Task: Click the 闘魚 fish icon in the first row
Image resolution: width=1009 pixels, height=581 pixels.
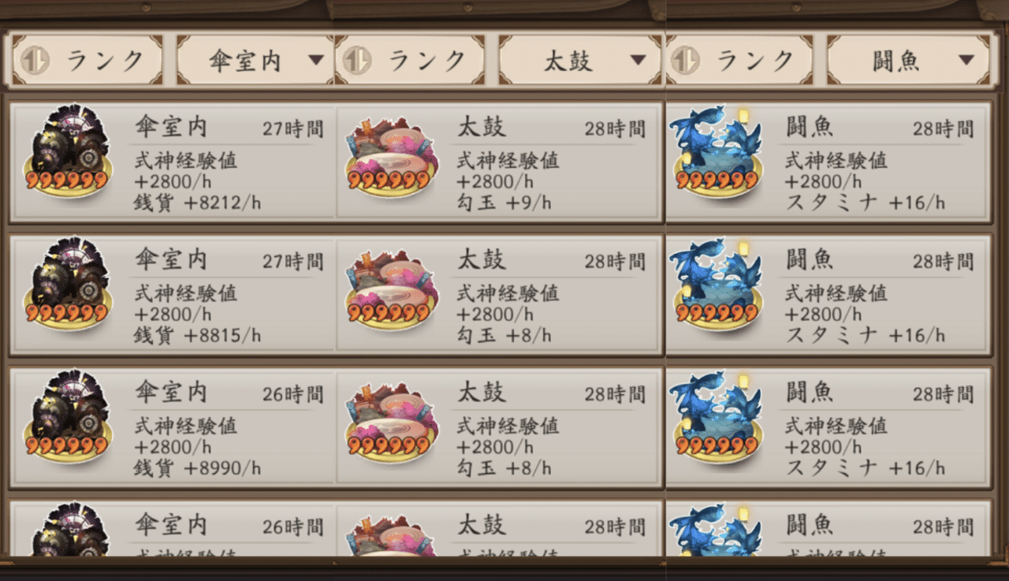Action: pyautogui.click(x=718, y=152)
